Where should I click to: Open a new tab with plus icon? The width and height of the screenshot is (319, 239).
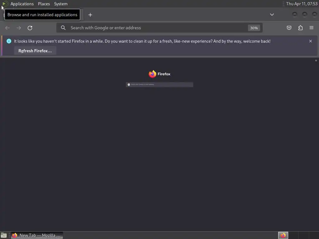tap(90, 15)
